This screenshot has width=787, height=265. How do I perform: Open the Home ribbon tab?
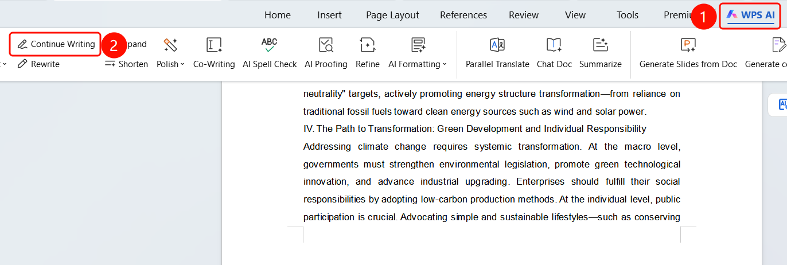278,15
